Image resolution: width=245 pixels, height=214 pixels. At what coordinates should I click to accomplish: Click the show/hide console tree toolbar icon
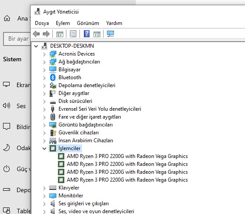coord(60,34)
